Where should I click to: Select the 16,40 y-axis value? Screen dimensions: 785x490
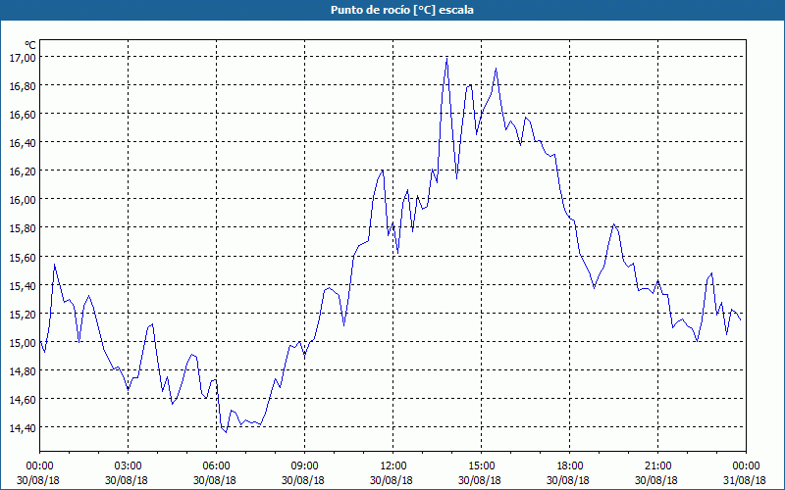tap(23, 142)
